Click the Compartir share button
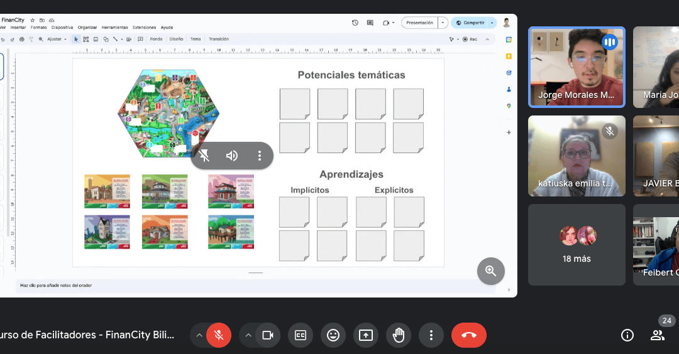The width and height of the screenshot is (679, 354). tap(470, 23)
